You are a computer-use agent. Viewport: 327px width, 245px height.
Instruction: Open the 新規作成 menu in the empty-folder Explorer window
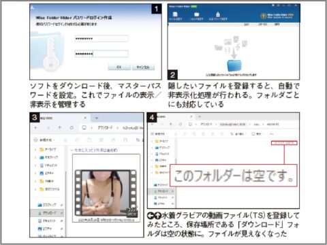pos(159,134)
